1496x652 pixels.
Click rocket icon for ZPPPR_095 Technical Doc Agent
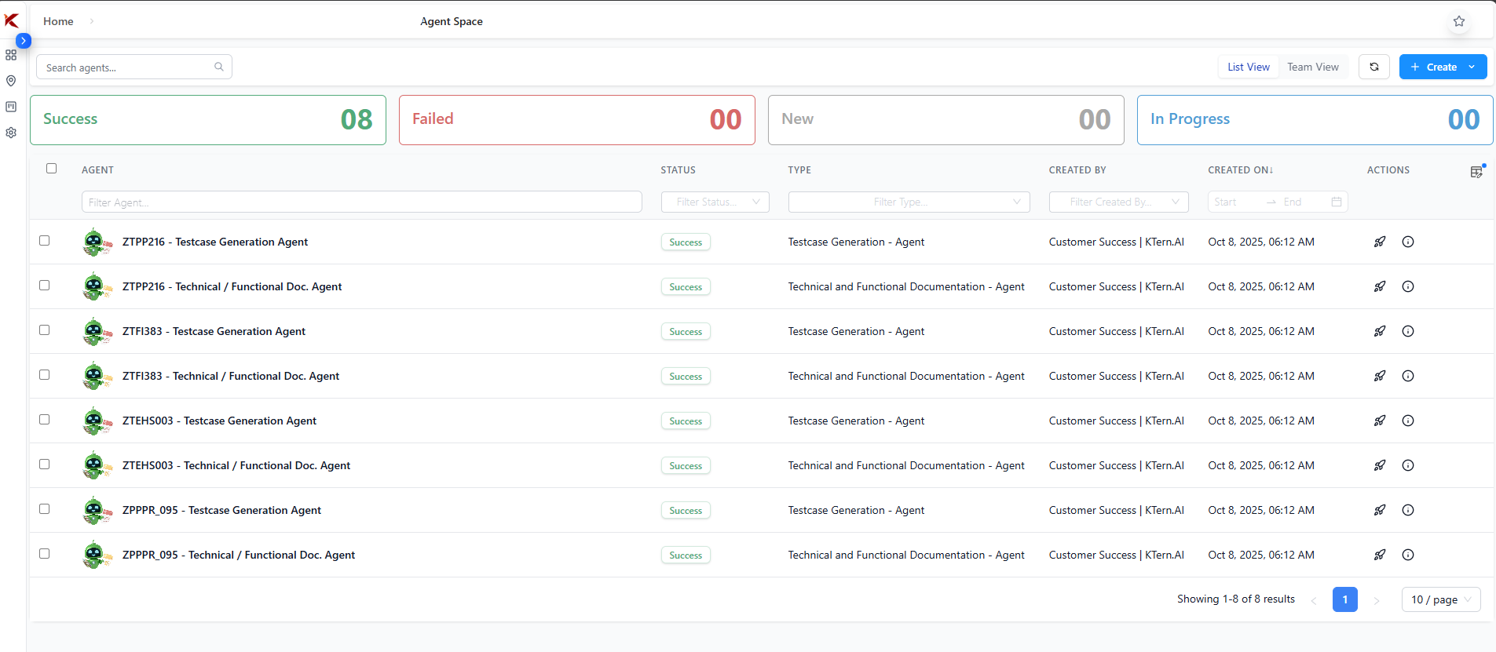point(1379,555)
